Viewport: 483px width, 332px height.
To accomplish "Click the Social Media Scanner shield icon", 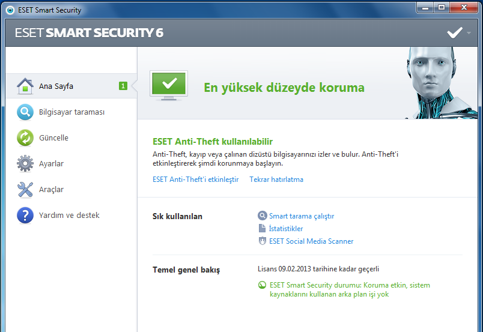I will click(262, 241).
